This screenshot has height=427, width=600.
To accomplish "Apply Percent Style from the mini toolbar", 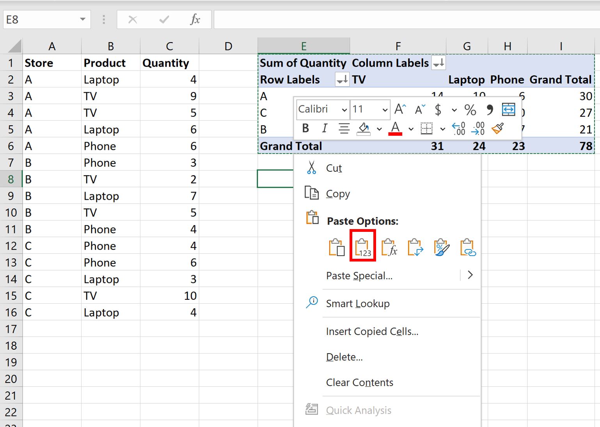I will tap(470, 110).
